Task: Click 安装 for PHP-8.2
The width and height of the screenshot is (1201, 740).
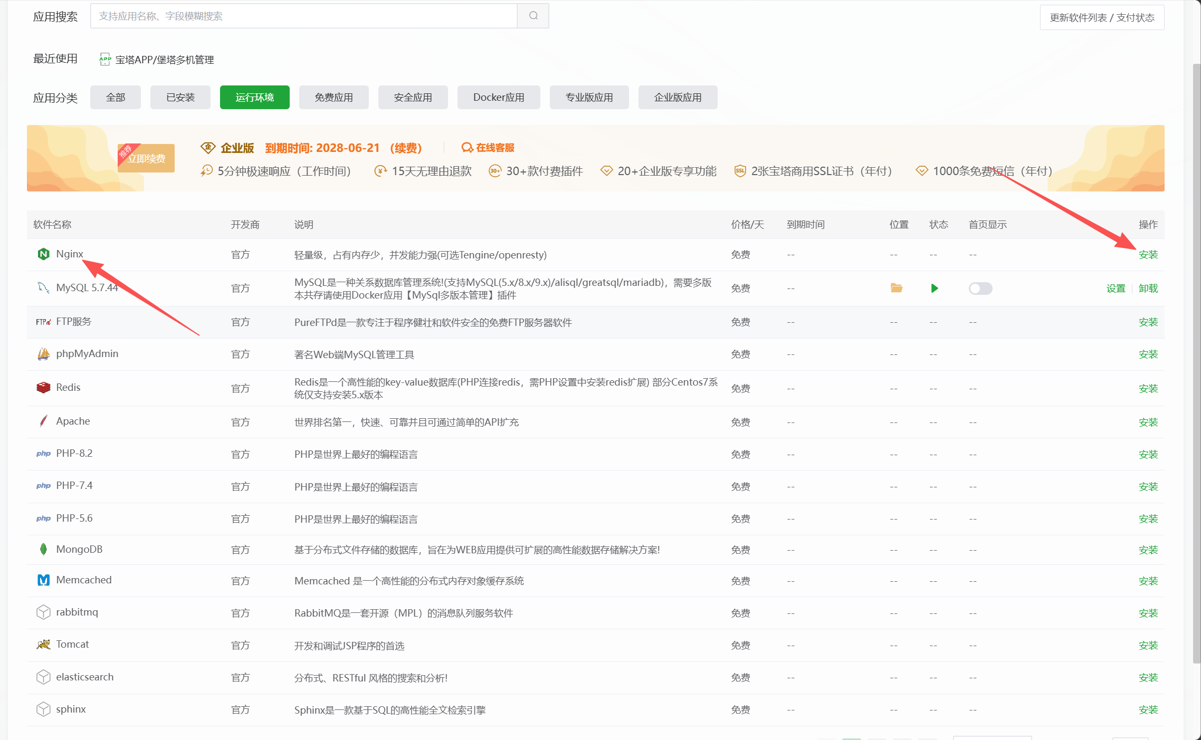Action: tap(1148, 455)
